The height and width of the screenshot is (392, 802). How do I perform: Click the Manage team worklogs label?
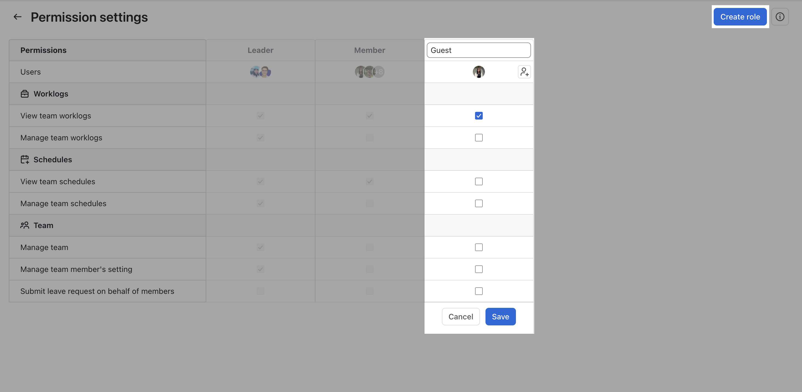(61, 138)
